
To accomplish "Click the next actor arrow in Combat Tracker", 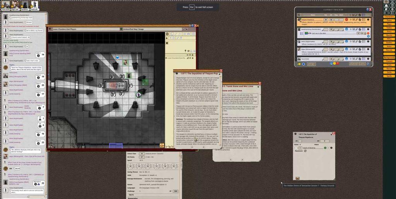I will coord(299,64).
